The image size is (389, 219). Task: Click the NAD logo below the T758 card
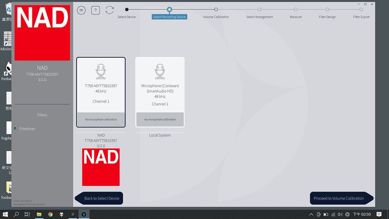[x=101, y=167]
